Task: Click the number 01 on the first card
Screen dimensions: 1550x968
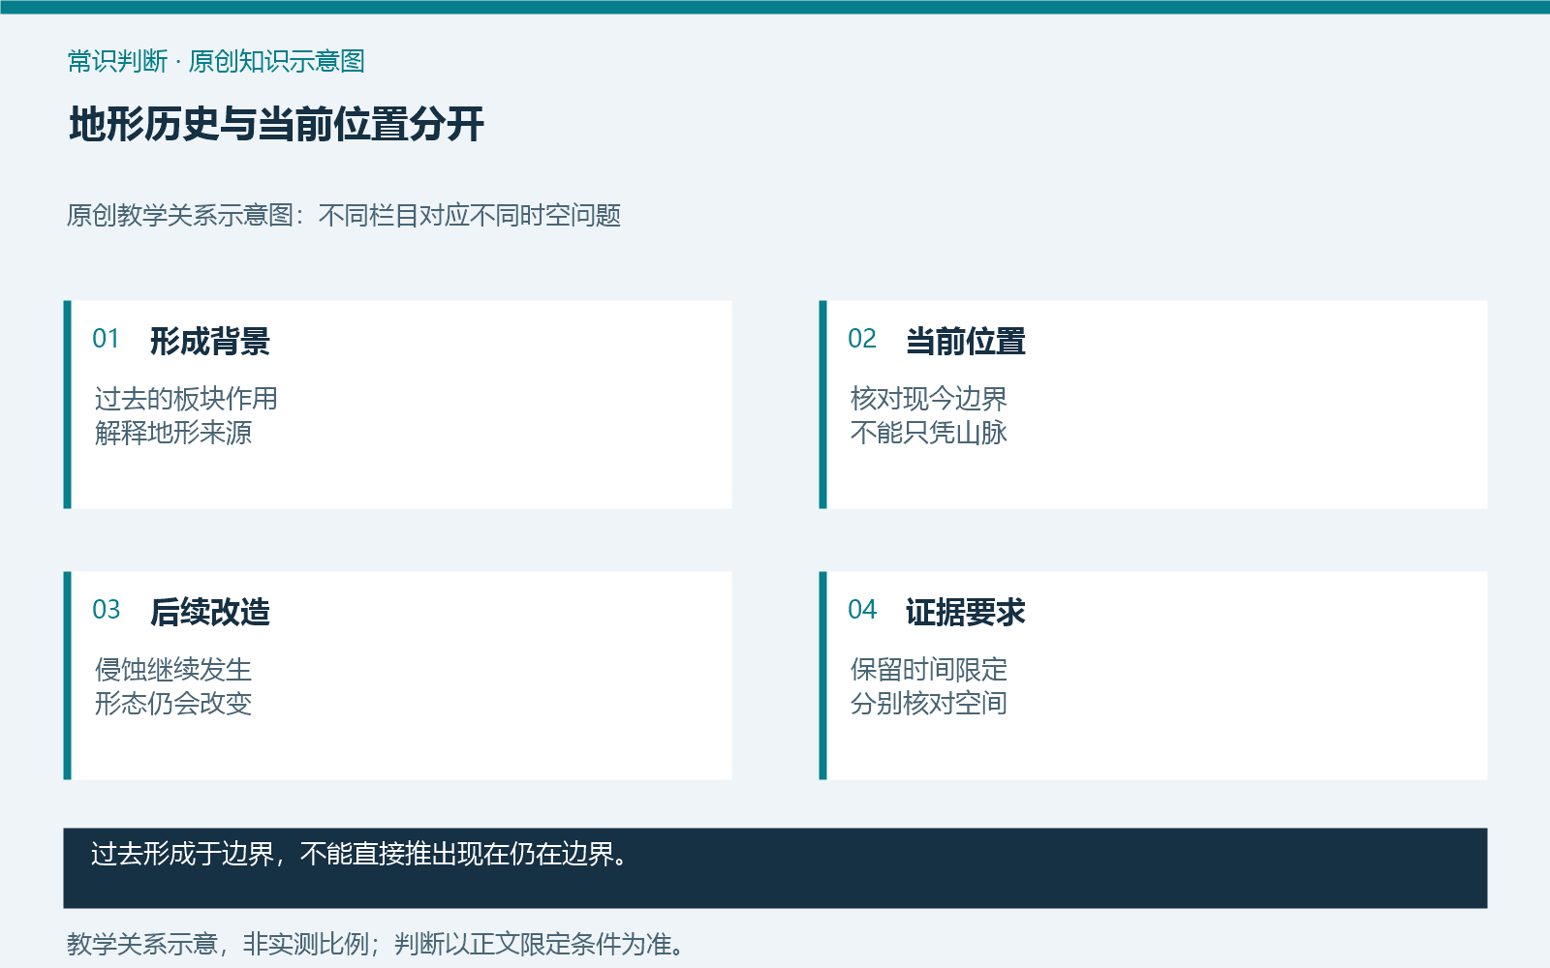Action: coord(106,339)
